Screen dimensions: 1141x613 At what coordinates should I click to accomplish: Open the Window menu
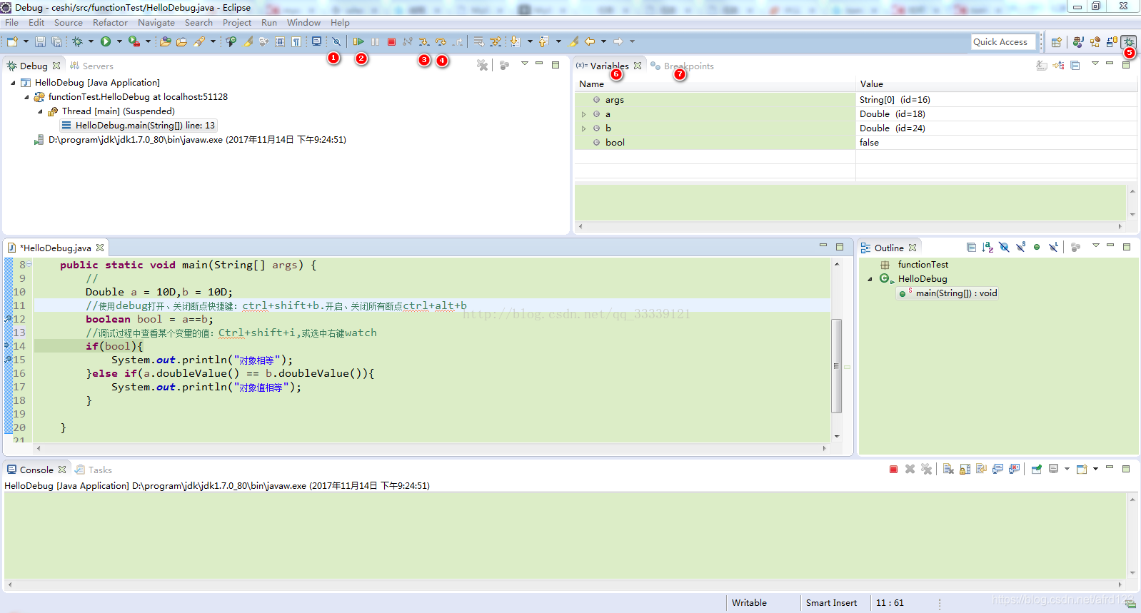(303, 23)
